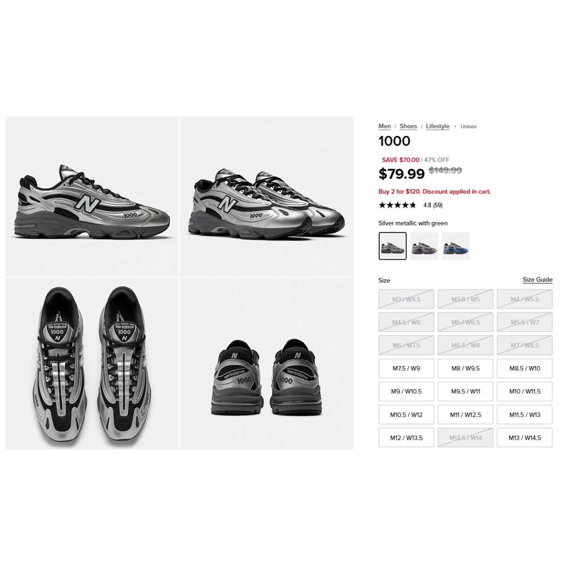Select size M13 / W14.5
This screenshot has width=566, height=566.
524,438
